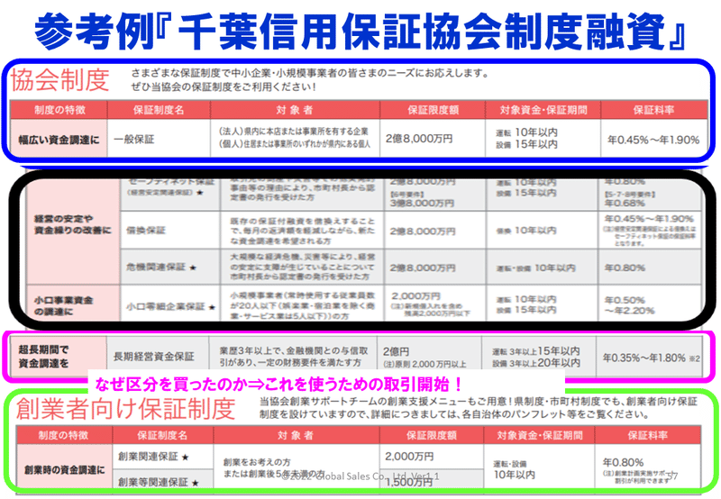
Task: Select 対象資金・保証期間 header in 協会制度 table
Action: point(543,110)
